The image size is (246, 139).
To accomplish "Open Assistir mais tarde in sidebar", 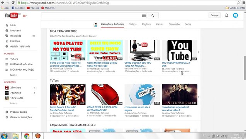I will tap(20, 46).
